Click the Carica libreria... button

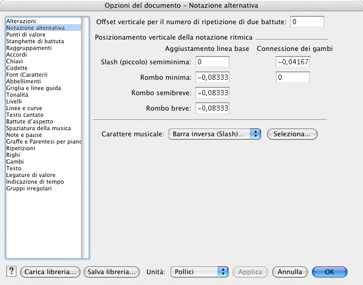pyautogui.click(x=51, y=272)
